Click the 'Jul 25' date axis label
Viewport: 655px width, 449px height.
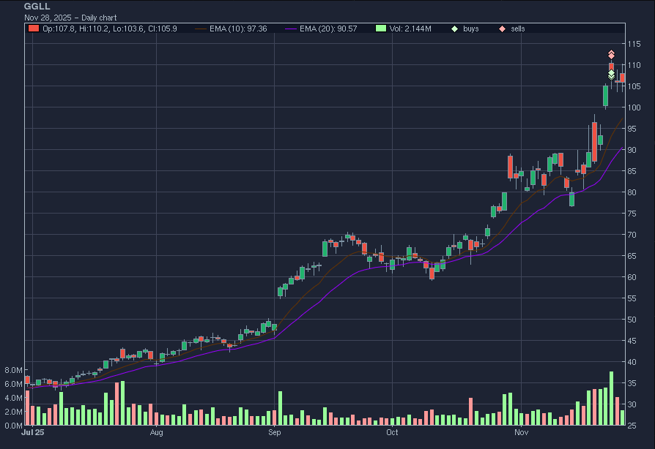32,432
